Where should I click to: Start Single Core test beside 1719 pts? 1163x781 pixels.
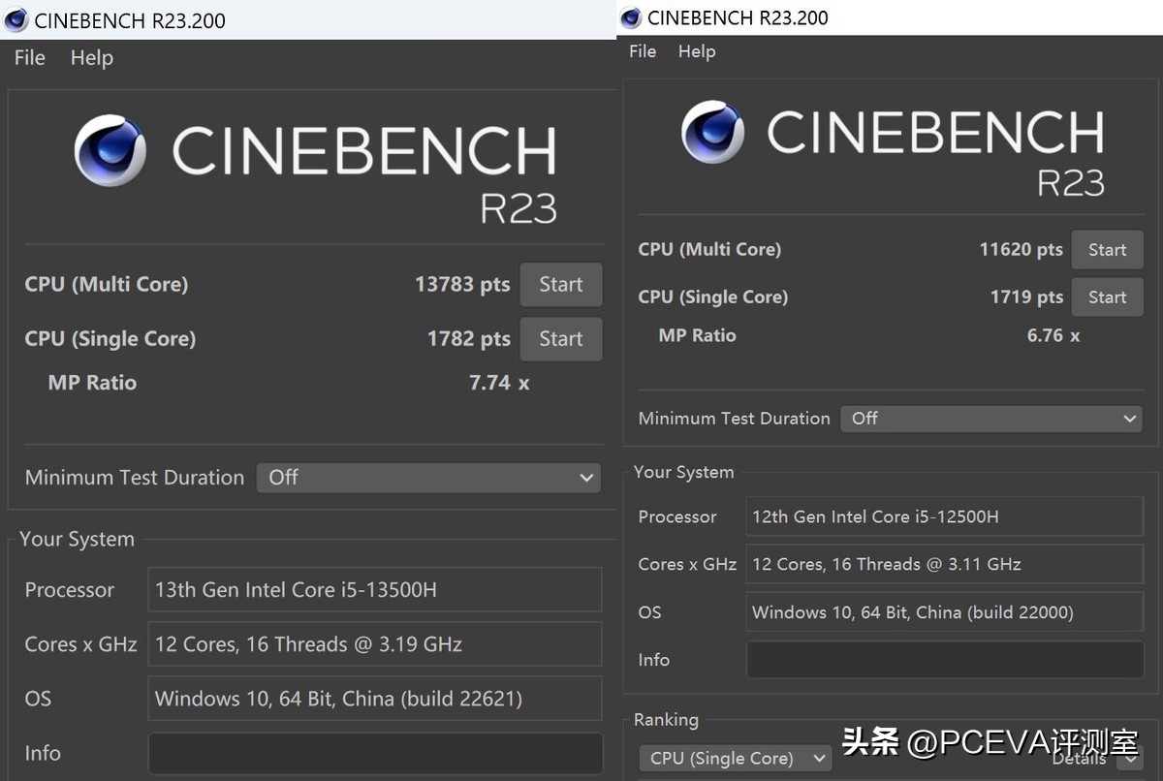tap(1106, 297)
